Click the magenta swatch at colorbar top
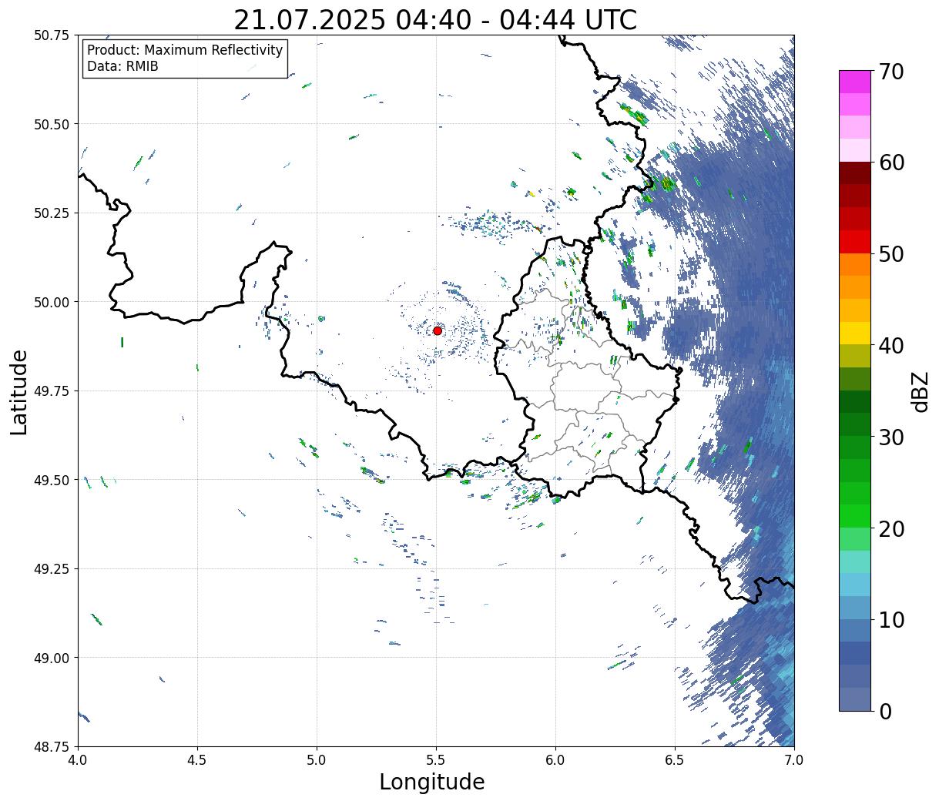This screenshot has height=801, width=939. (x=855, y=82)
